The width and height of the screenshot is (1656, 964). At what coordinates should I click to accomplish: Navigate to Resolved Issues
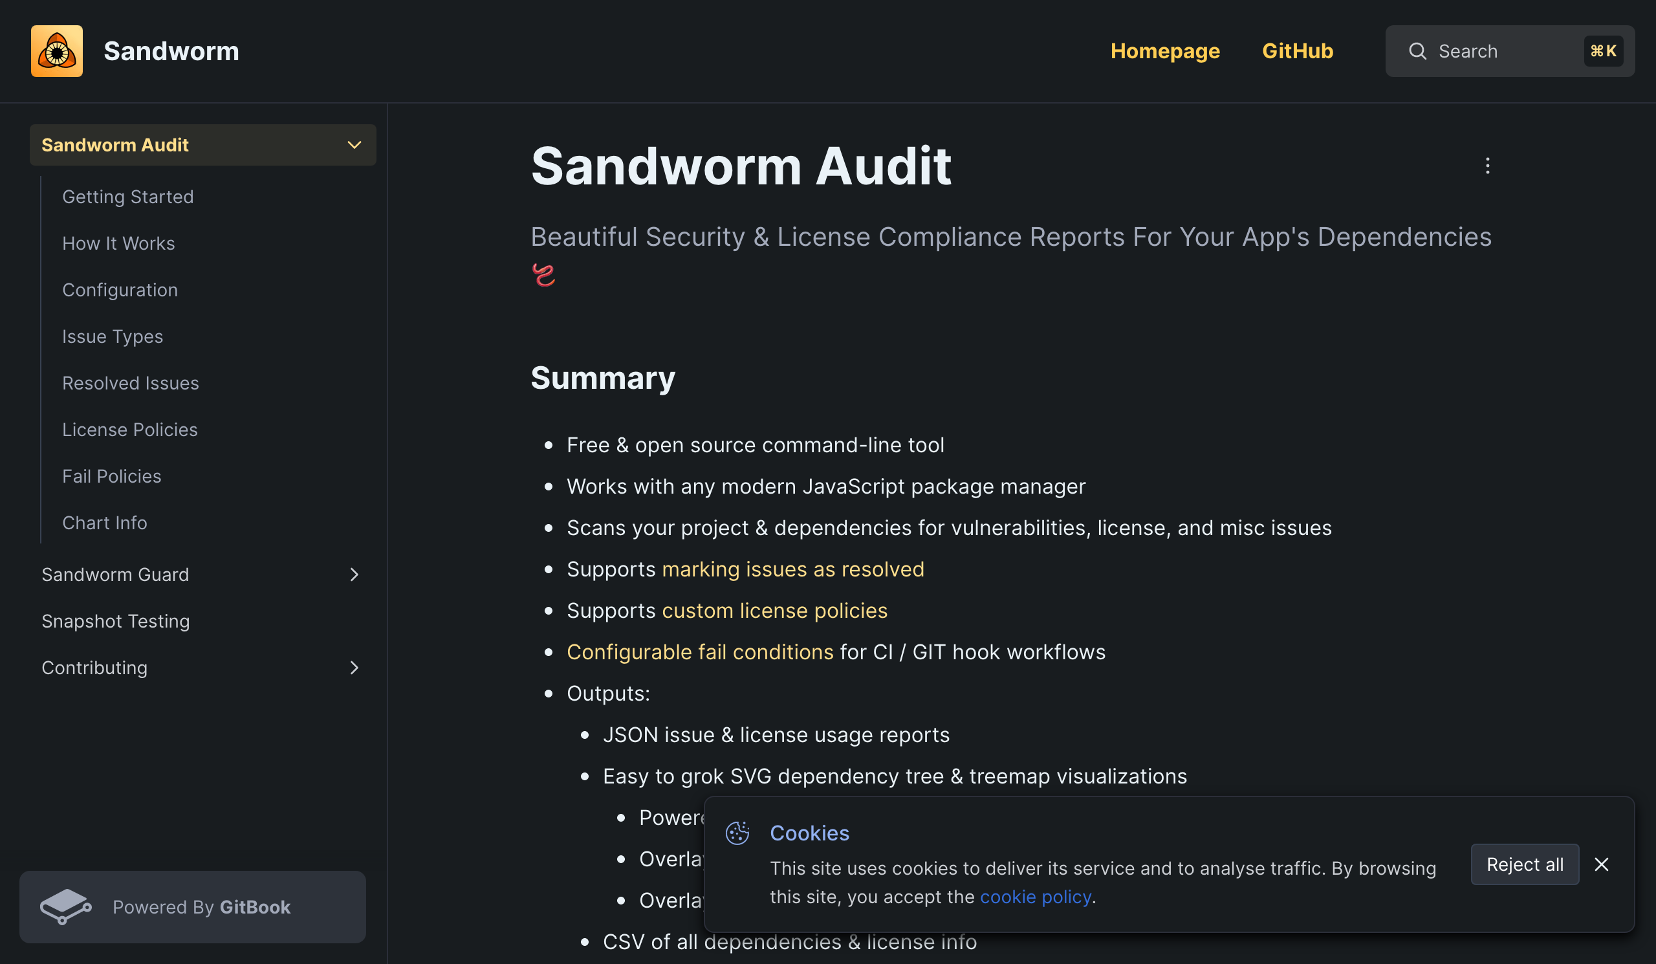131,384
